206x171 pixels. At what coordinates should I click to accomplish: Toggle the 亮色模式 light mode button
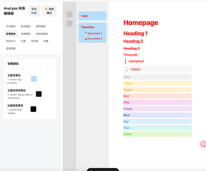pyautogui.click(x=49, y=11)
